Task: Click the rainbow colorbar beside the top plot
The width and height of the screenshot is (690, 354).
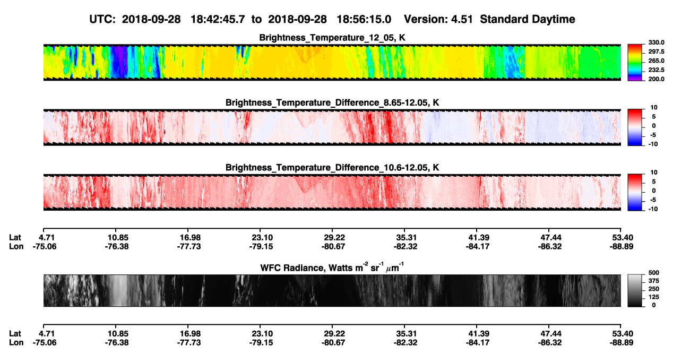Action: coord(635,61)
